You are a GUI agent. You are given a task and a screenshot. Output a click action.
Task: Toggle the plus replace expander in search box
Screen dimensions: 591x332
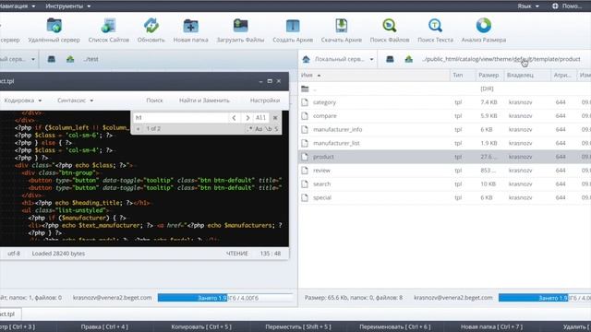pyautogui.click(x=138, y=129)
